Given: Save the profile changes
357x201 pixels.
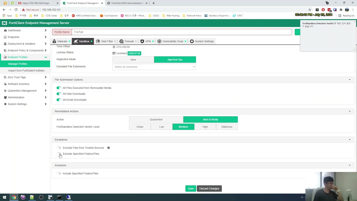Looking at the screenshot, I should pyautogui.click(x=190, y=188).
